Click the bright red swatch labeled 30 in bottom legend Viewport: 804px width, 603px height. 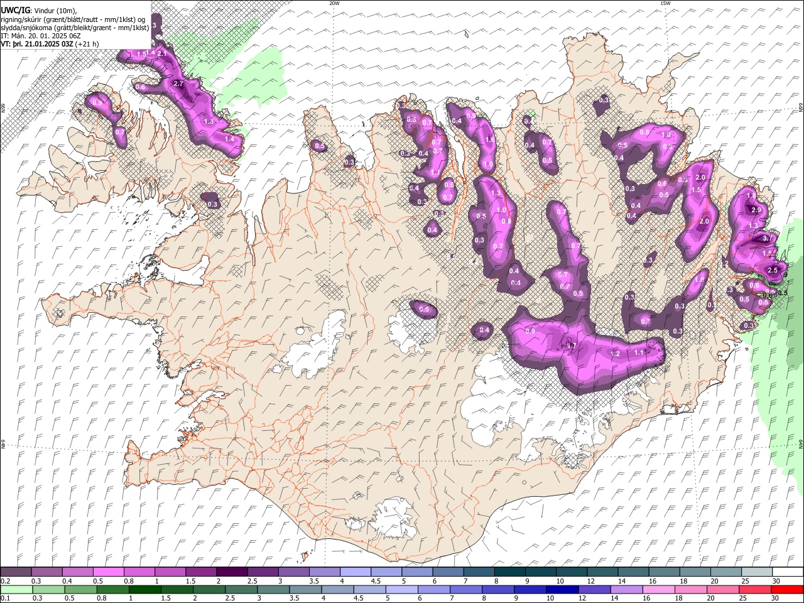pos(787,590)
